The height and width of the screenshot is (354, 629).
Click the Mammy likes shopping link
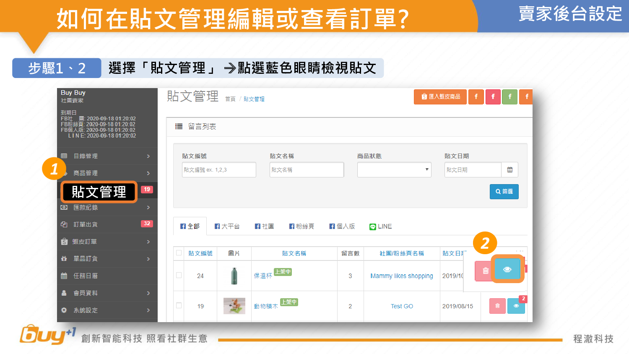pos(401,276)
